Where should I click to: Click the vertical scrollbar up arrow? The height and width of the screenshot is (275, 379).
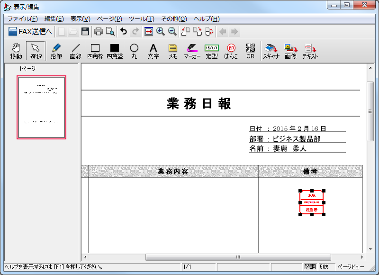coord(370,68)
